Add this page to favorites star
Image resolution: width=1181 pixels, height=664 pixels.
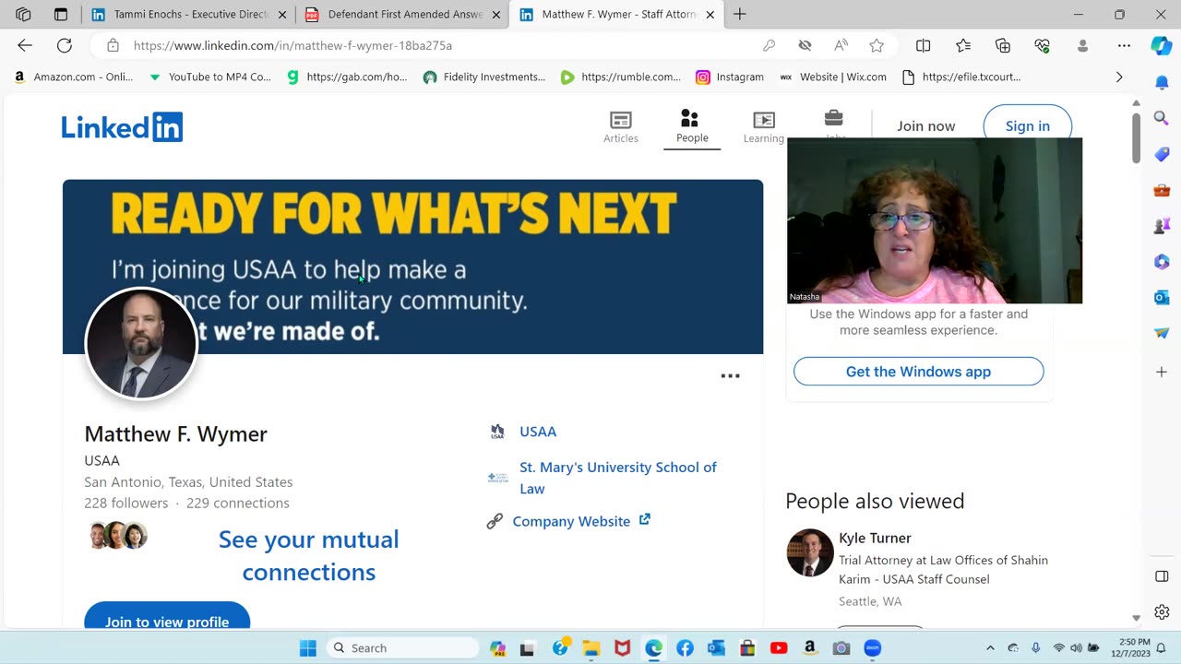click(x=877, y=45)
